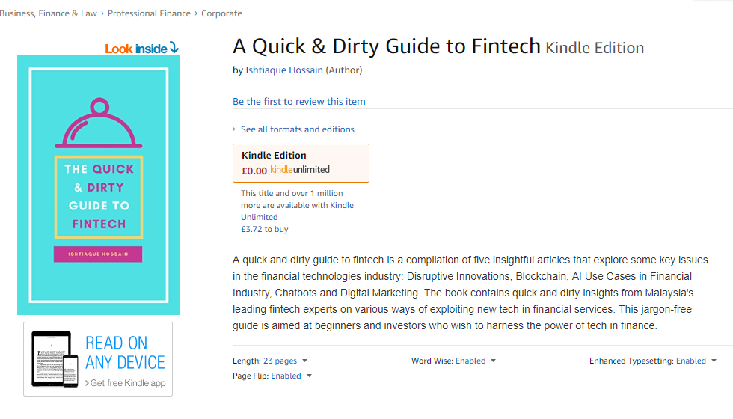
Task: Open author Ishtiaque Hossain's page
Action: (284, 70)
